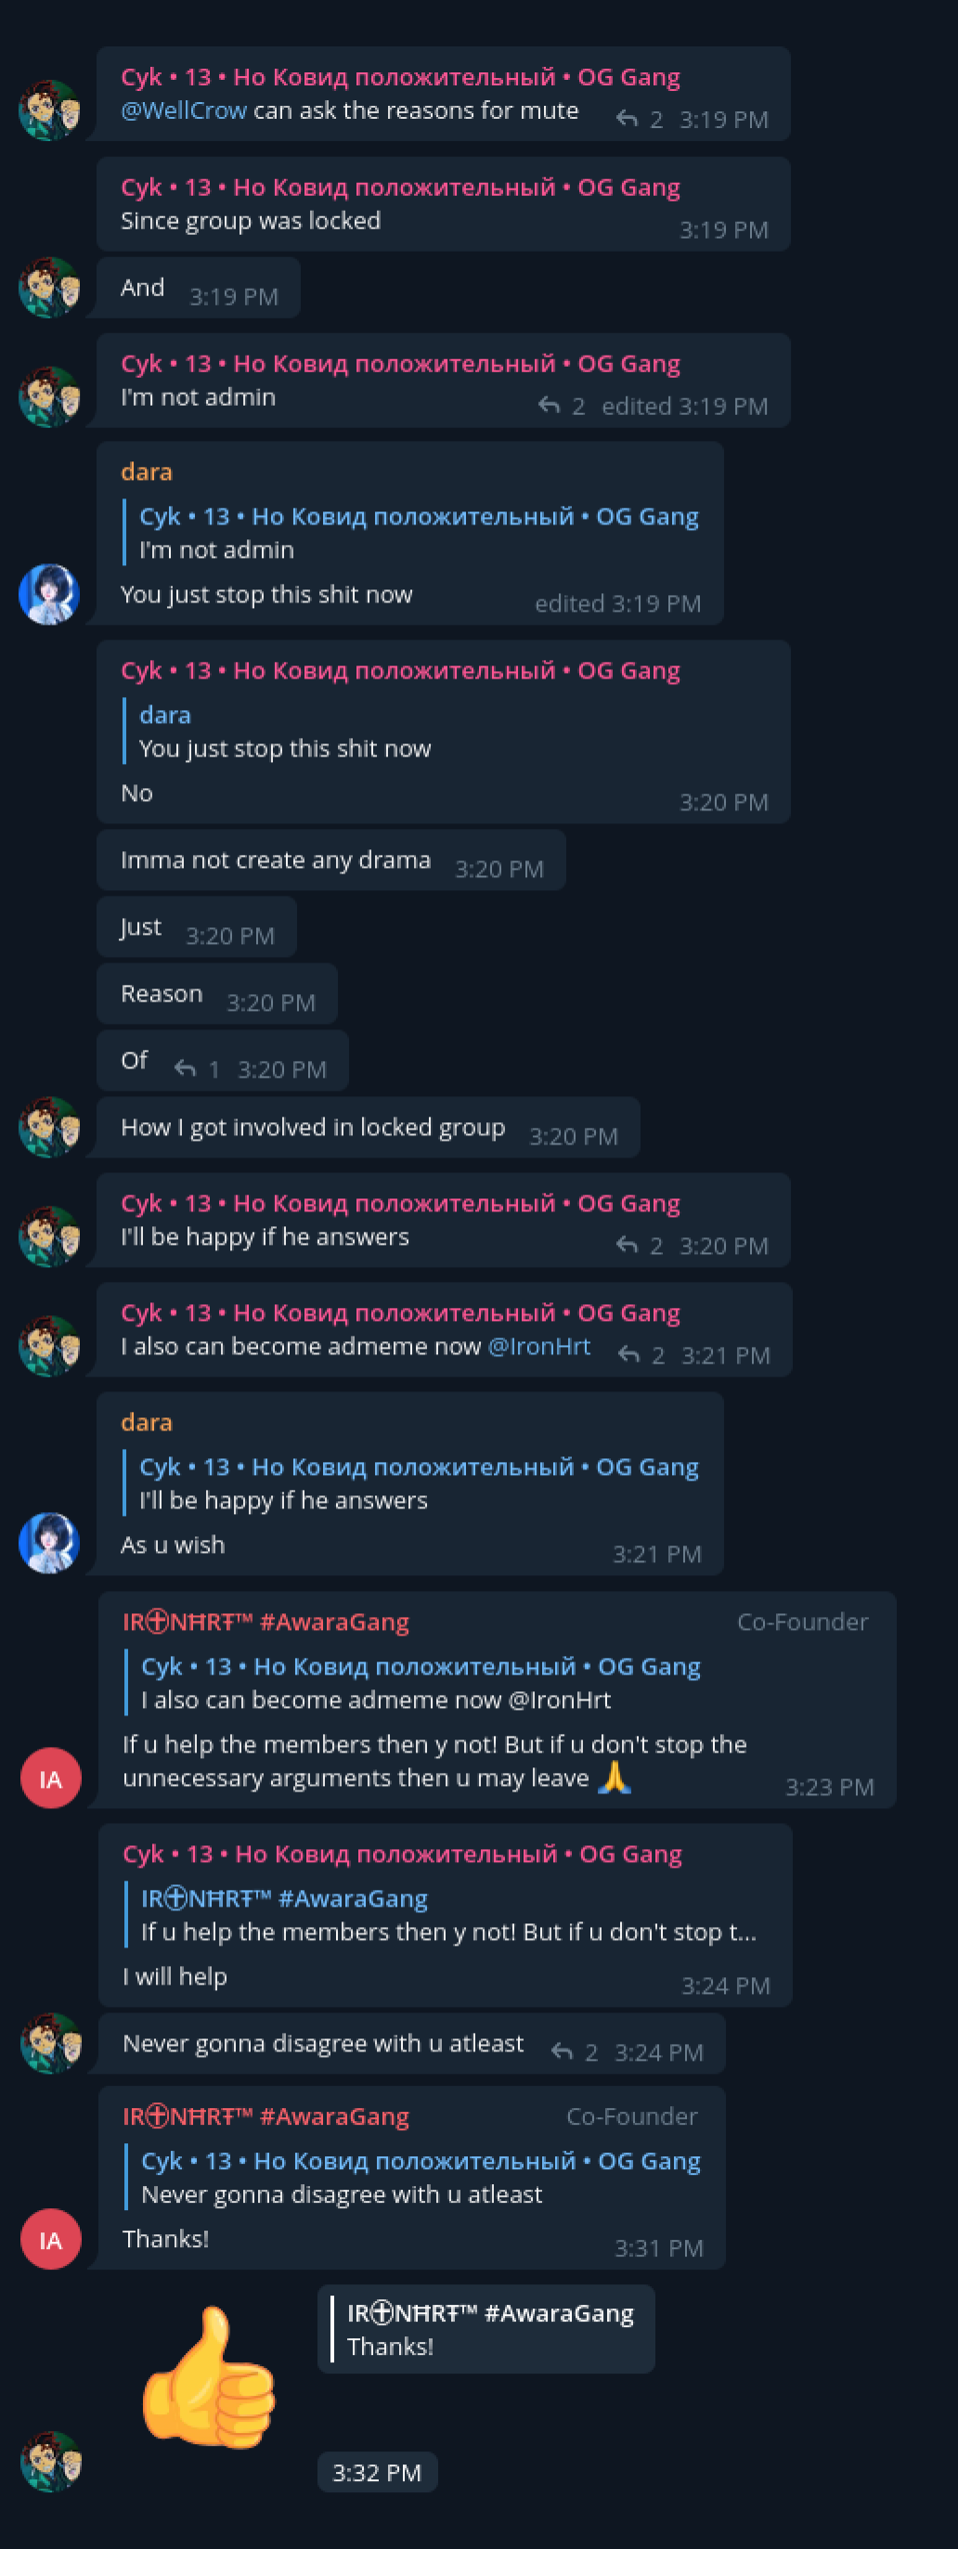Click IRONHRT sender name on 3:23 PM message
This screenshot has width=958, height=2549.
pos(266,1622)
